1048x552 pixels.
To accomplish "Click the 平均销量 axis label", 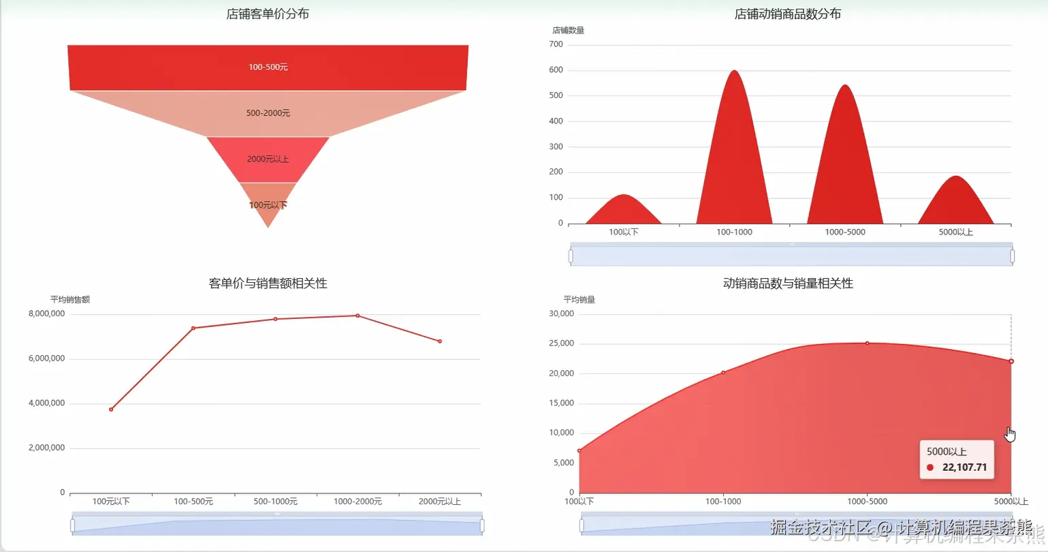I will [x=579, y=299].
